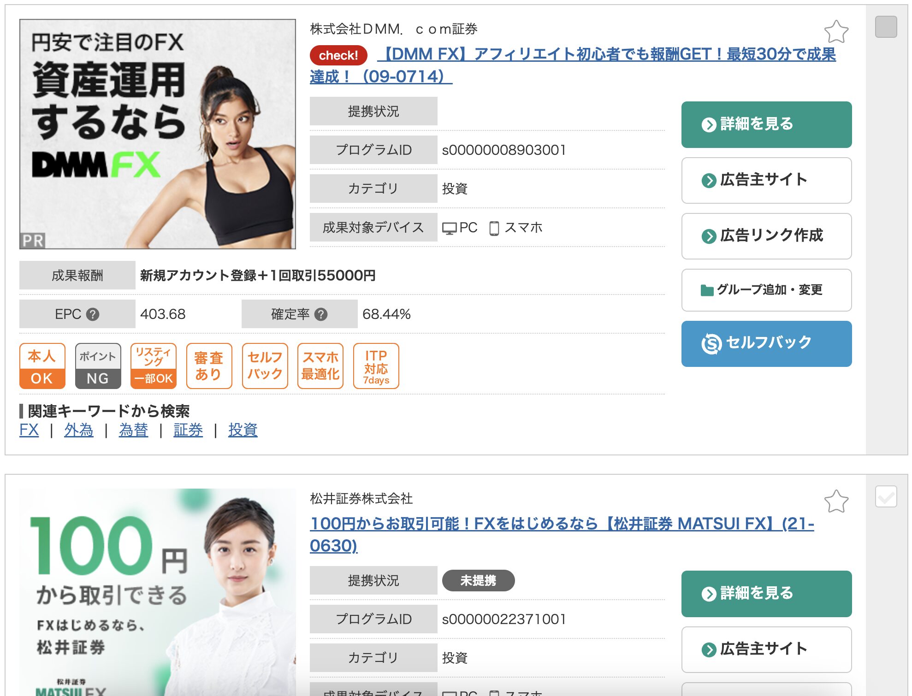Search by the 外為 keyword link

pyautogui.click(x=79, y=430)
